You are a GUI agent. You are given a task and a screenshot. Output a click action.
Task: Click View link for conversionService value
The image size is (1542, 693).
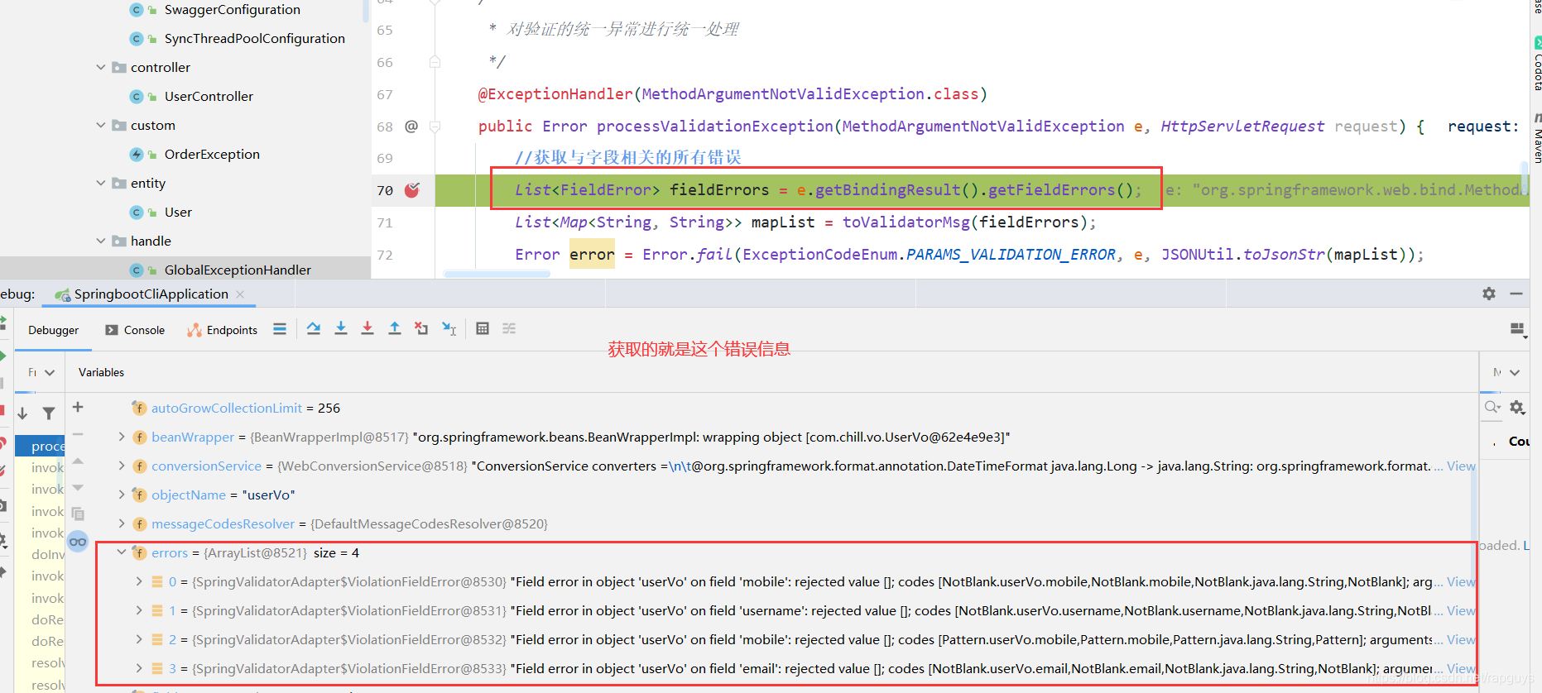pos(1461,466)
